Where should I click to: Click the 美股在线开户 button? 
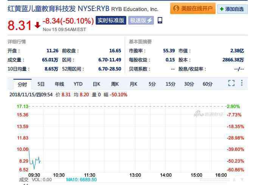[x=193, y=8]
